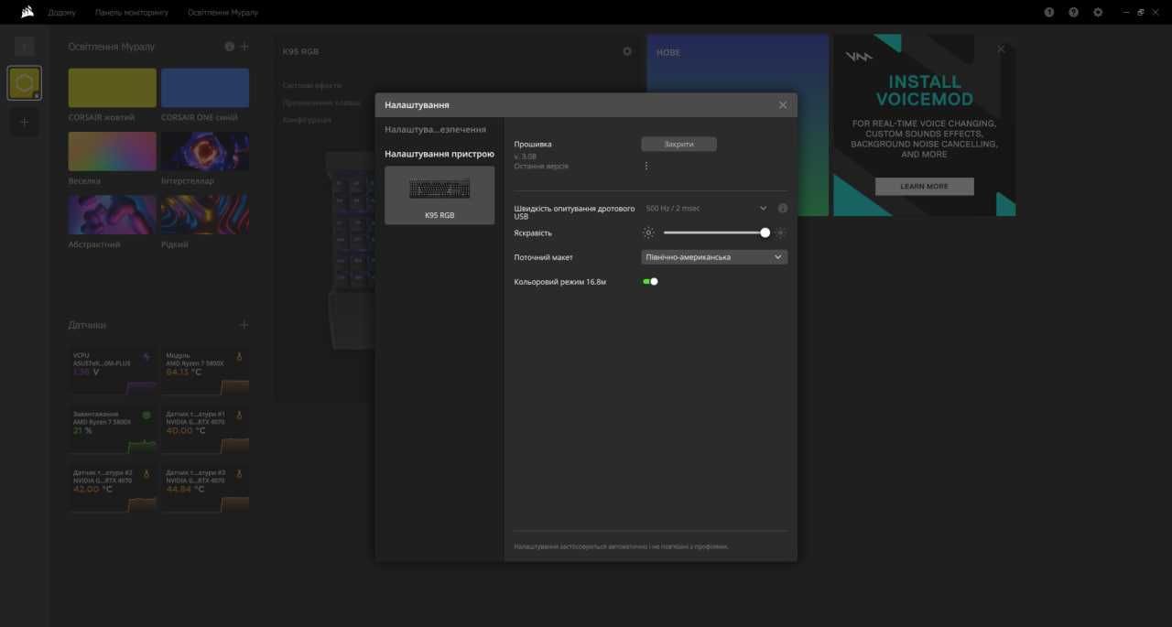Viewport: 1172px width, 627px height.
Task: Open Модуль AMD Ryzen temperature tile
Action: [205, 371]
